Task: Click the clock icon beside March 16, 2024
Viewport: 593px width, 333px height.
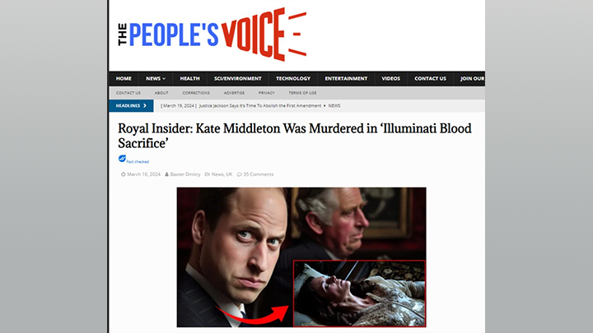Action: [x=124, y=174]
